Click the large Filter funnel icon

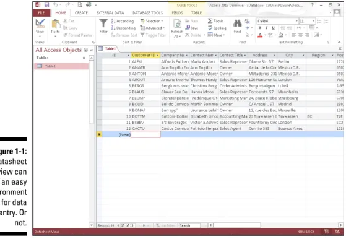pyautogui.click(x=103, y=24)
